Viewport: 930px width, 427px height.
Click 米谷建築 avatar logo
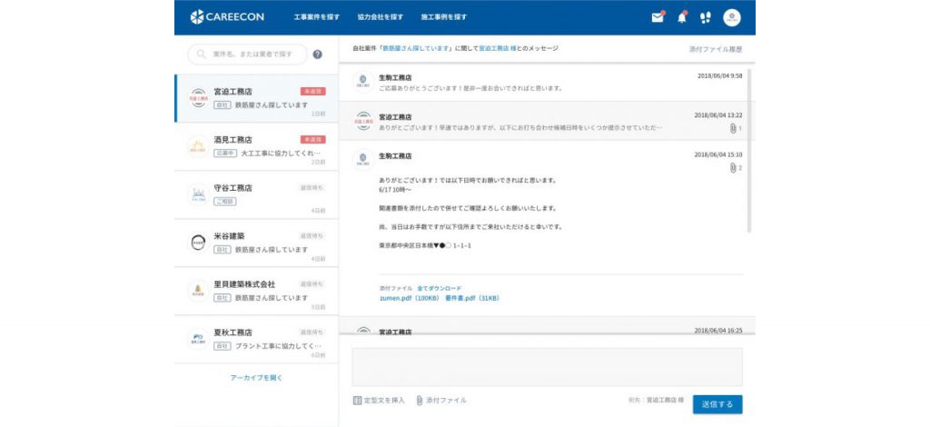198,243
